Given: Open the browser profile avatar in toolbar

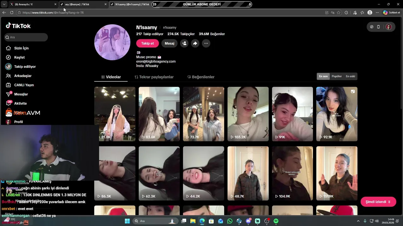Looking at the screenshot, I should pyautogui.click(x=370, y=13).
